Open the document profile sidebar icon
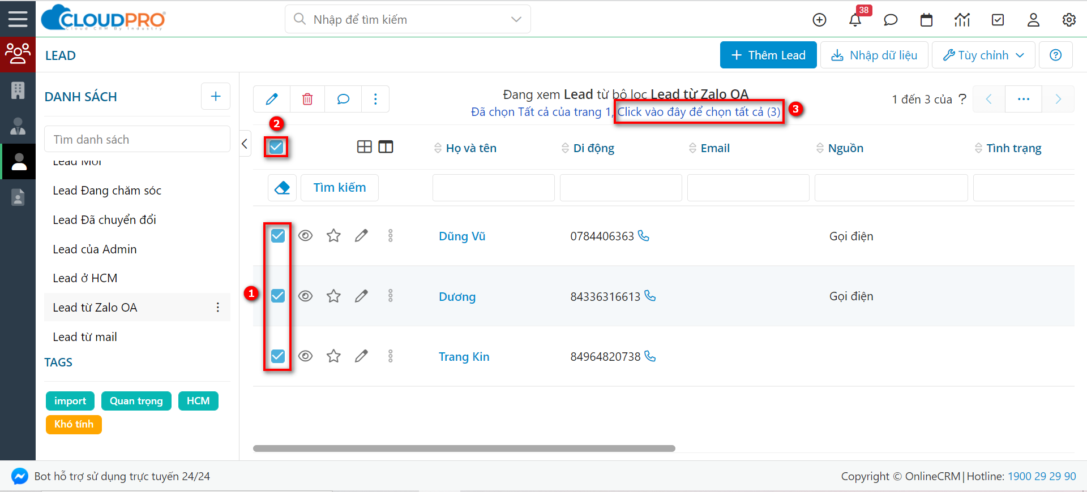Viewport: 1087px width, 492px height. (x=18, y=197)
